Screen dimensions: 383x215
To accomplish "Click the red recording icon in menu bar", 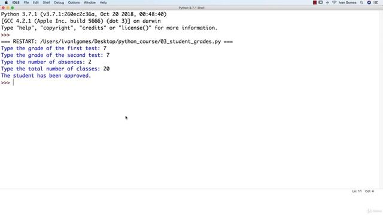I will (315, 2).
